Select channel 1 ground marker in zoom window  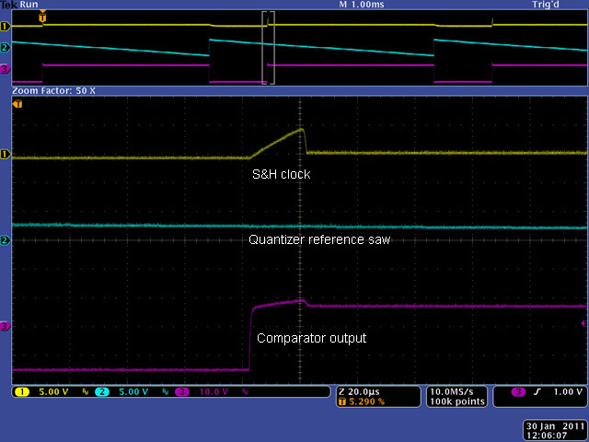pos(5,154)
